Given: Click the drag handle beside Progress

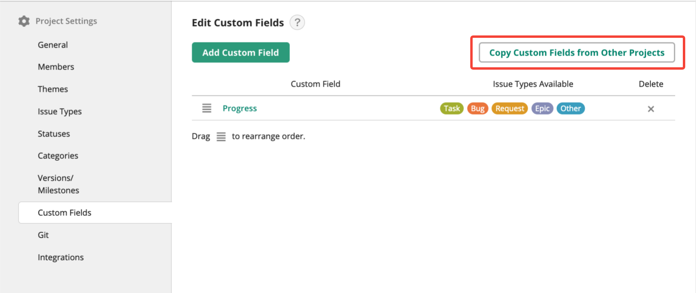Looking at the screenshot, I should tap(207, 108).
